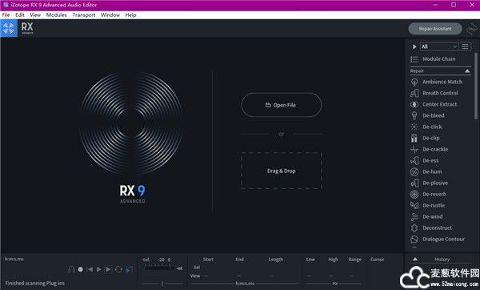
Task: Click the record button
Action: [81, 269]
